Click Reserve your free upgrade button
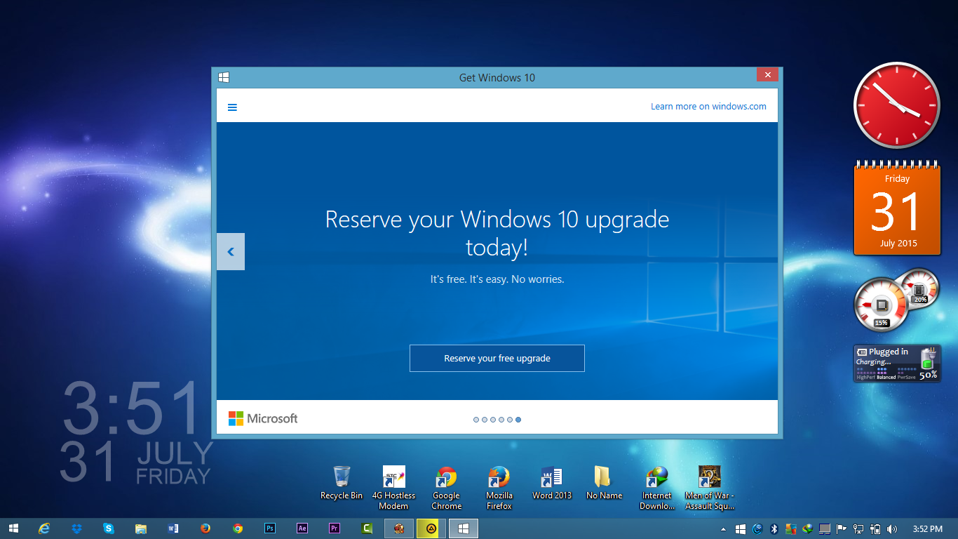Screen dimensions: 958x539 (497, 358)
